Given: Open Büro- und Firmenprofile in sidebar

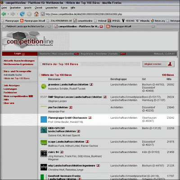Looking at the screenshot, I should pyautogui.click(x=18, y=72).
